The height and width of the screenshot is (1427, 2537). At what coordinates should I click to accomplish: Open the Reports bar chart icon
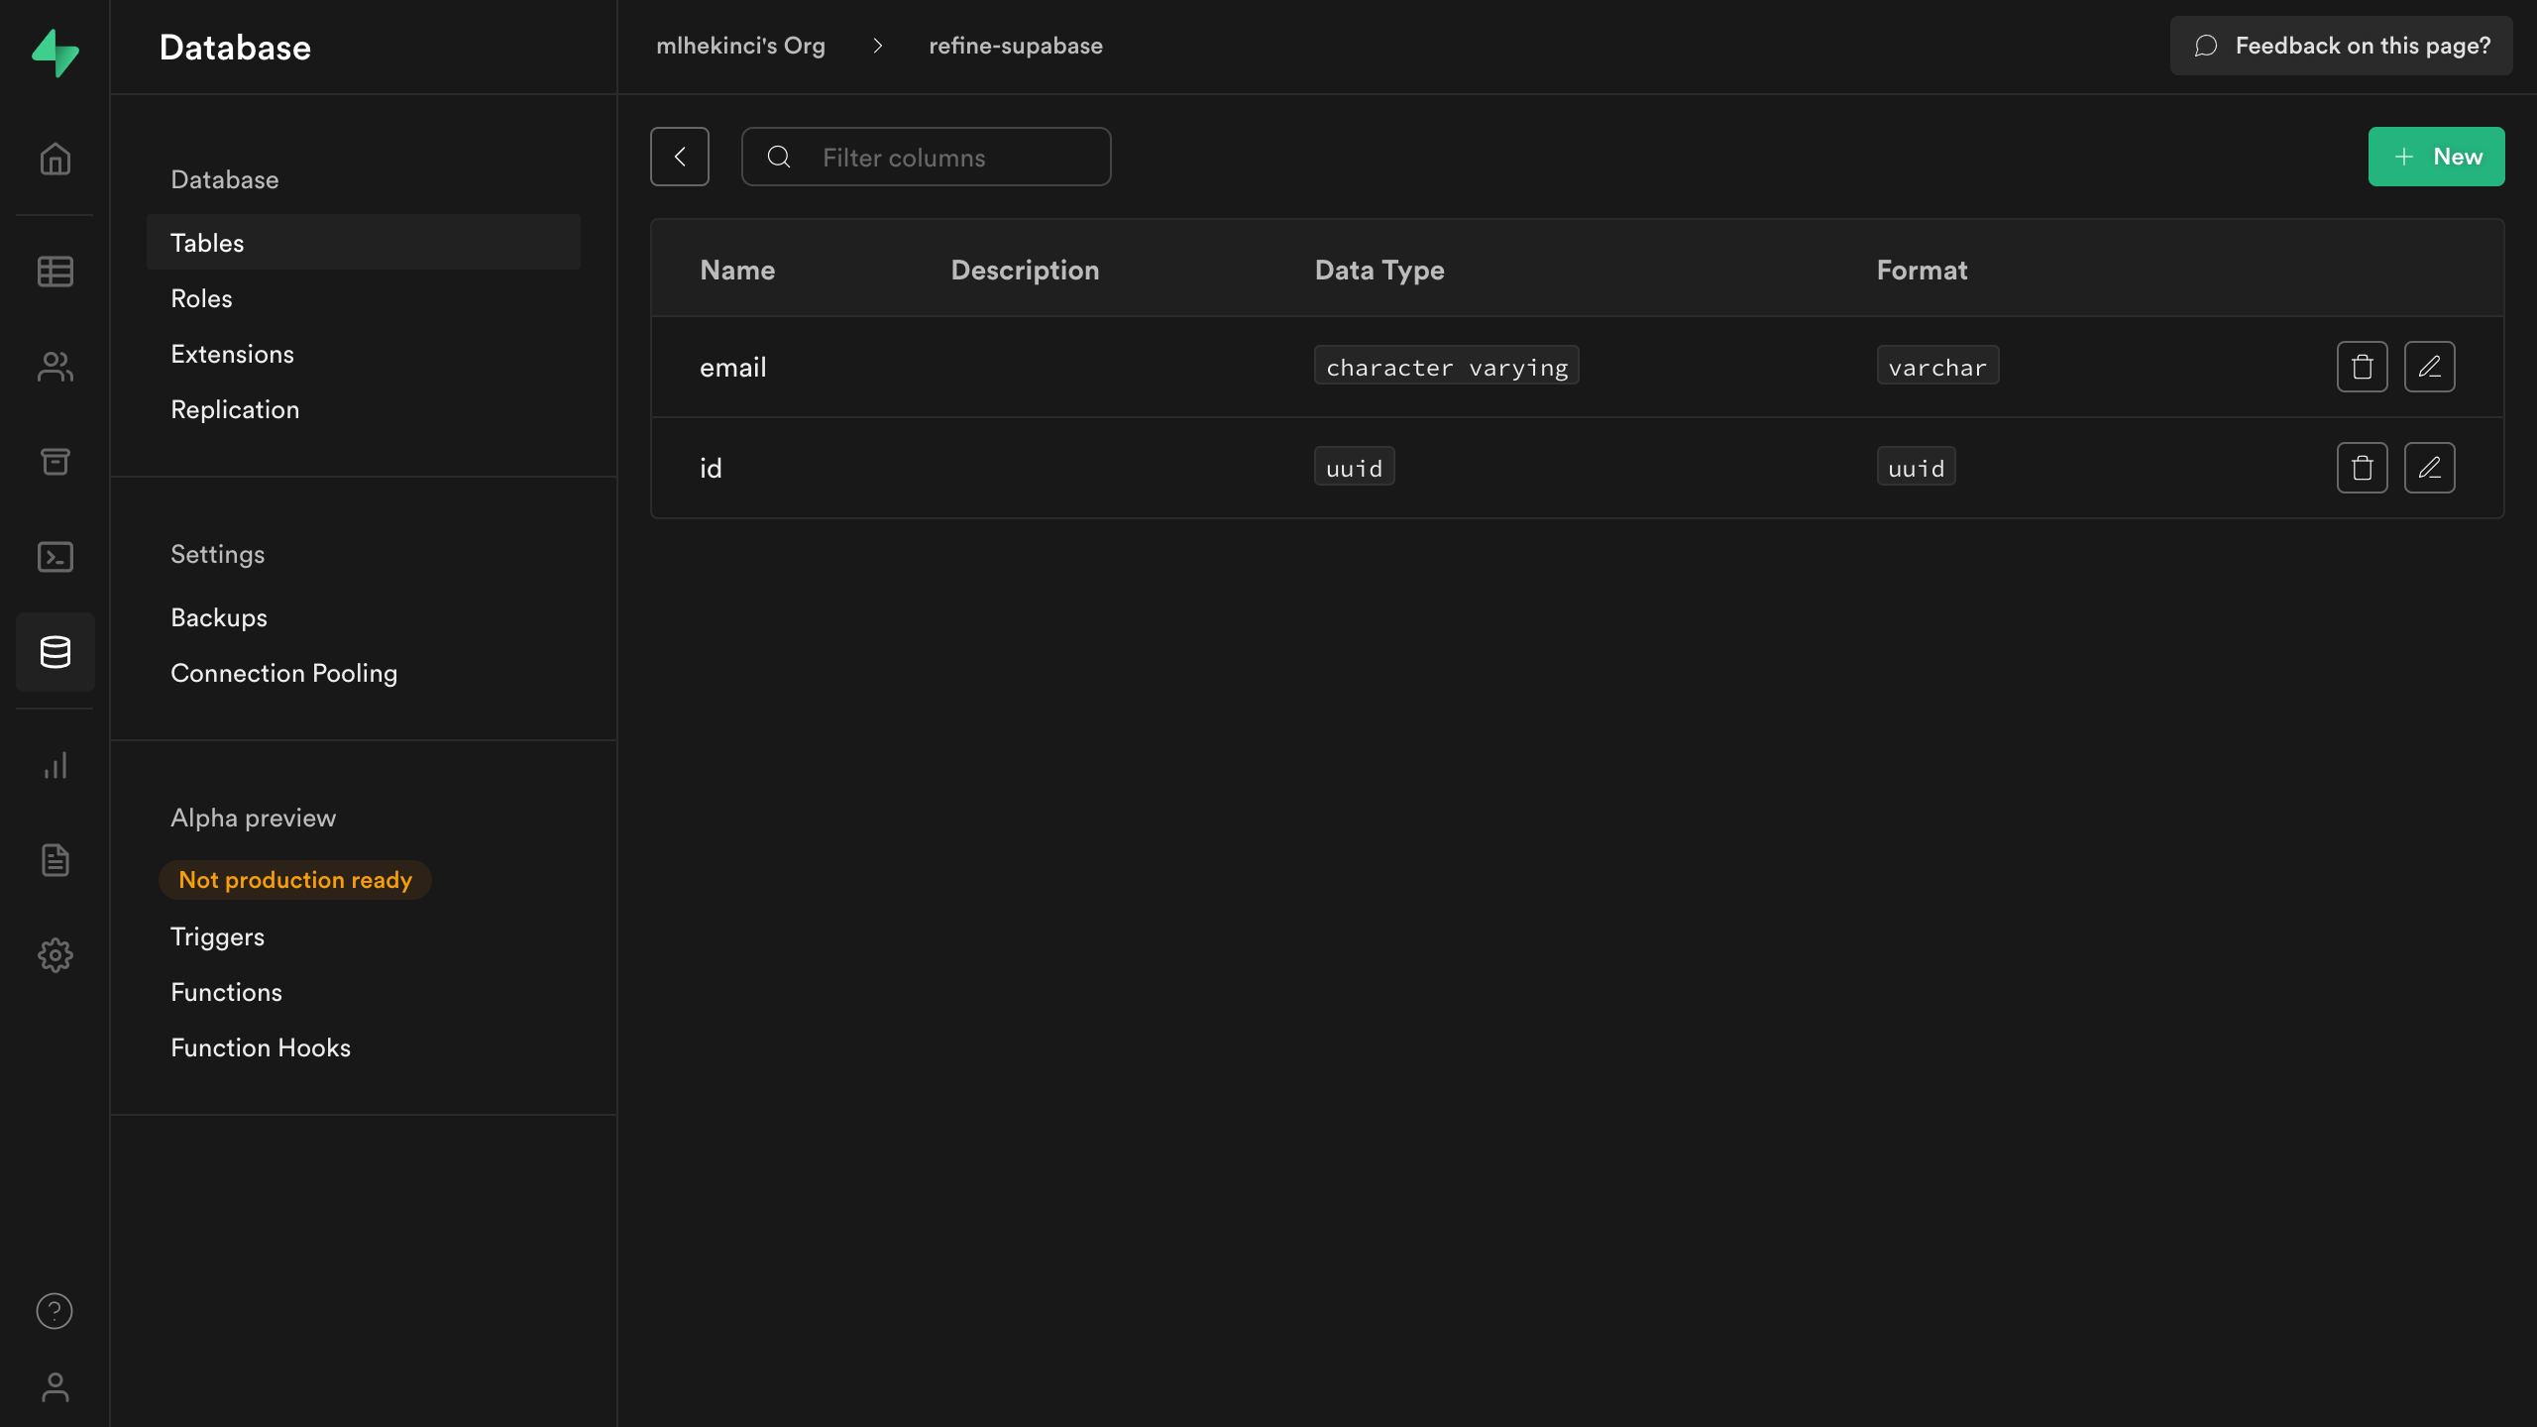pyautogui.click(x=55, y=765)
